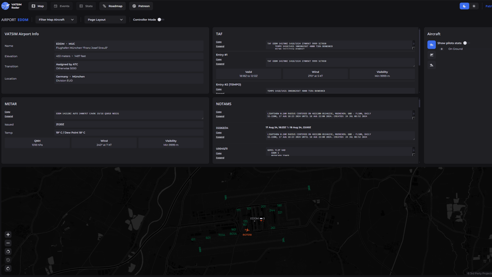Click the blue on-ground aircraft icon

pyautogui.click(x=431, y=45)
